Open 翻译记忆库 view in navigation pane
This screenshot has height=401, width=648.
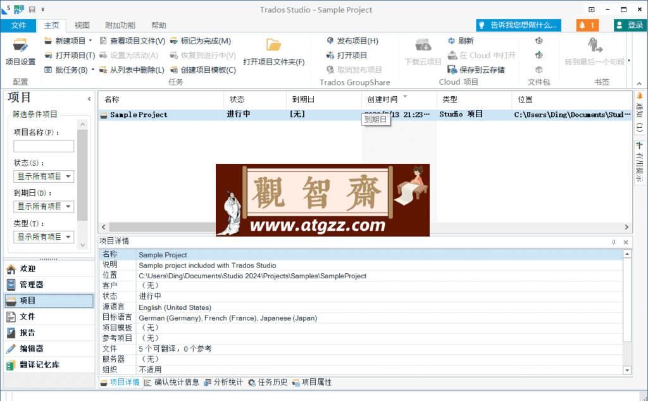[x=49, y=365]
